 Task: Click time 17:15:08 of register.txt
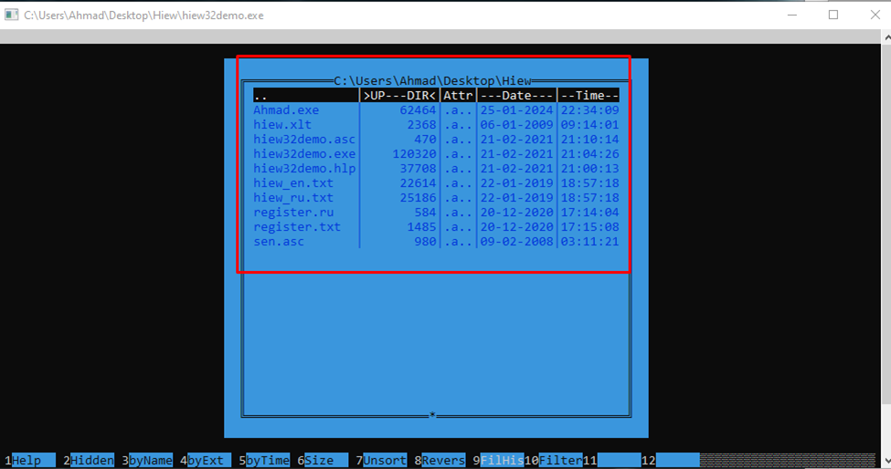(589, 227)
